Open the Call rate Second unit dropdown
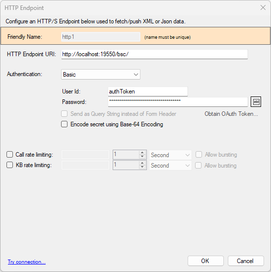Image resolution: width=271 pixels, height=272 pixels. (170, 155)
